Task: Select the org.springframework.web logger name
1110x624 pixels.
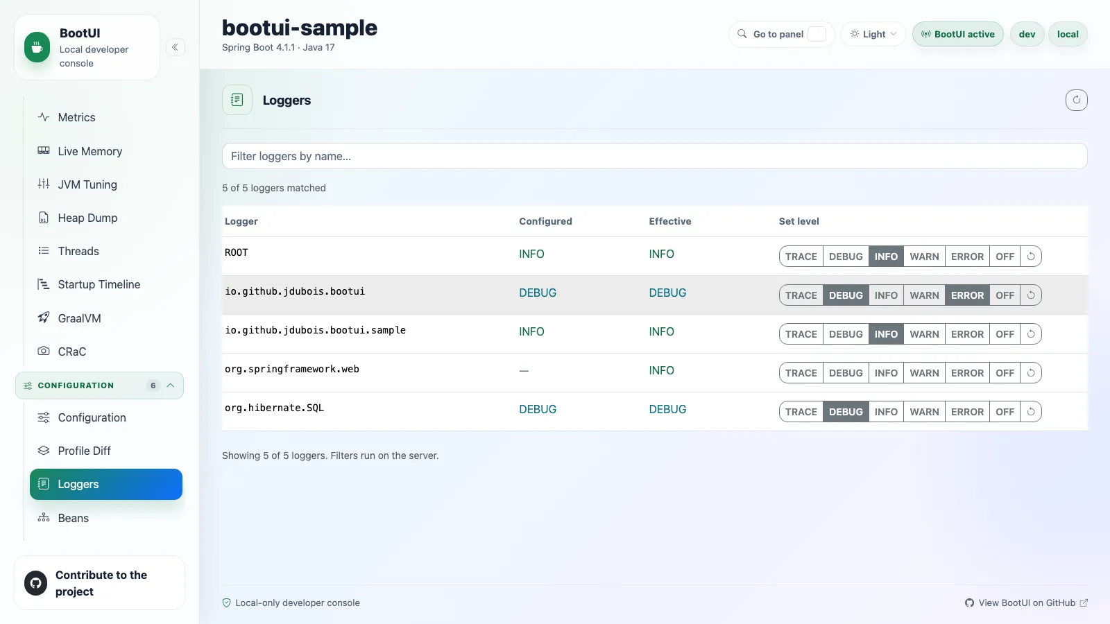Action: pyautogui.click(x=292, y=369)
